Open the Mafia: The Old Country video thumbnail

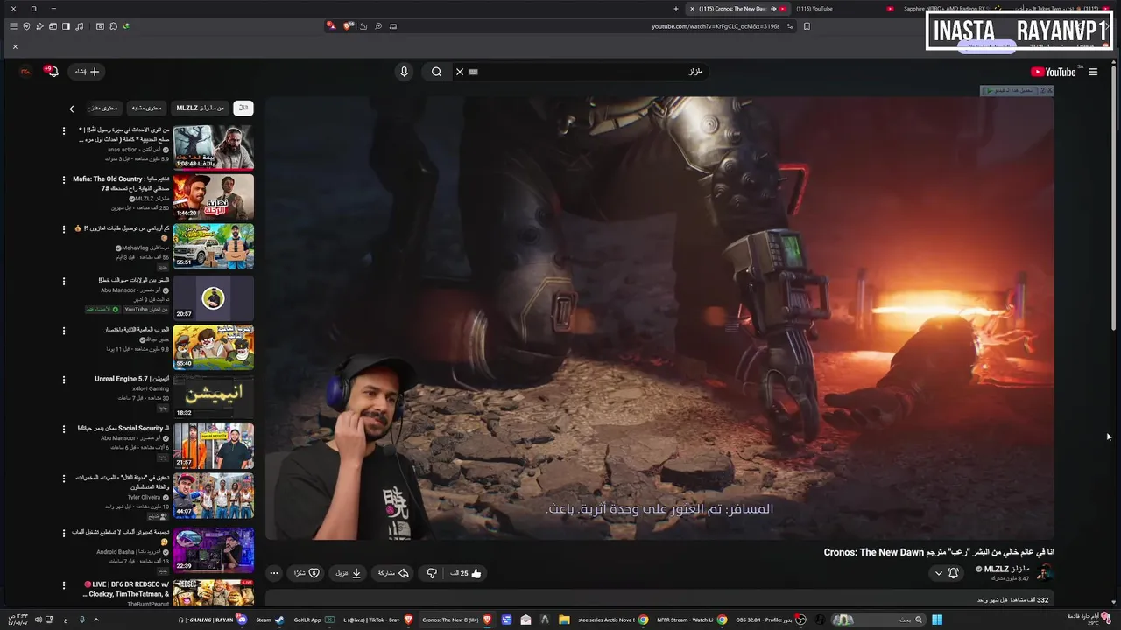[x=213, y=197]
